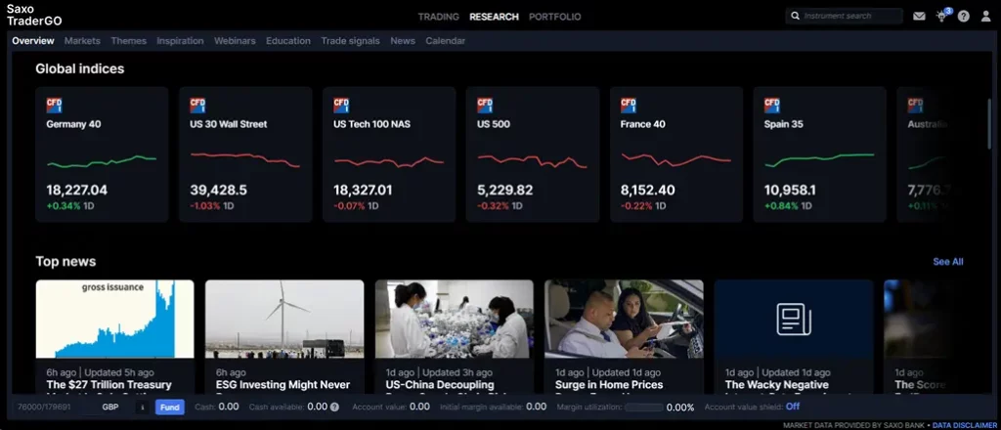Screen dimensions: 1001x430
Task: Click the account ID 76000/179691
Action: pyautogui.click(x=44, y=407)
